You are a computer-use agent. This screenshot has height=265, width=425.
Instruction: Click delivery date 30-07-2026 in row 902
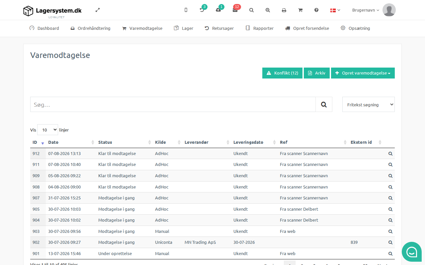point(244,242)
